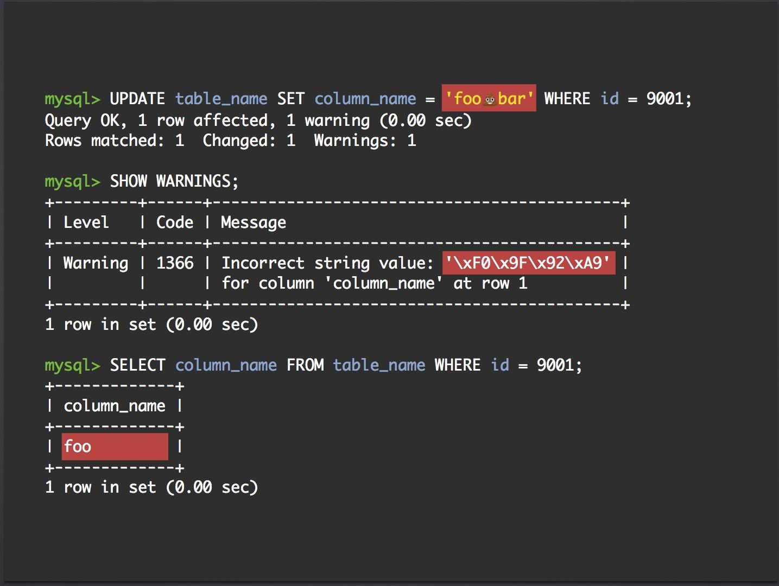Click the highlighted '\xF0\x9F\x92\xA9' byte sequence
Screen dimensions: 779x586
(x=529, y=263)
